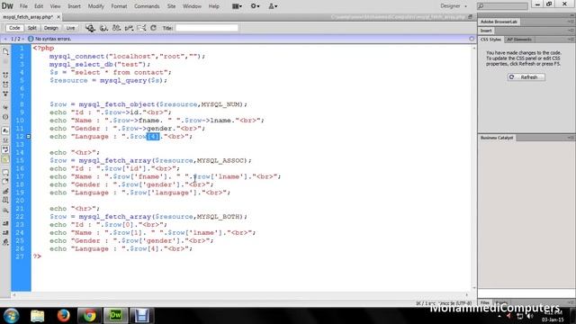Close mysql_fetch_array.php document tab
This screenshot has width=576, height=324.
(x=58, y=17)
